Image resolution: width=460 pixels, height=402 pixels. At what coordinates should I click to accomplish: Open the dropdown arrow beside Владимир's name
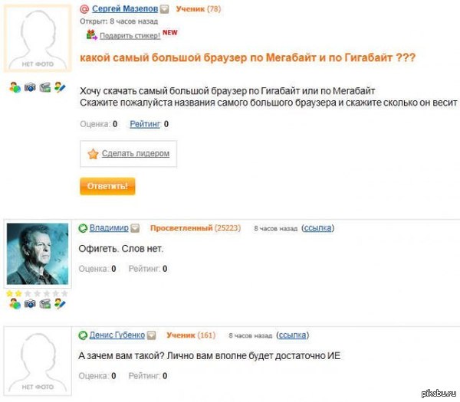click(135, 228)
